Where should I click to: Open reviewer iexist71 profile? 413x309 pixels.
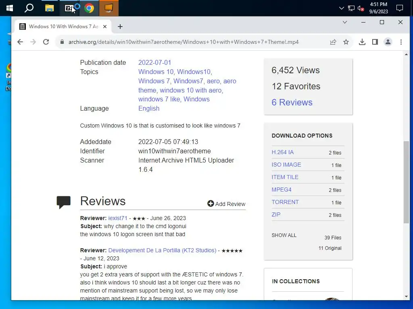click(x=118, y=218)
